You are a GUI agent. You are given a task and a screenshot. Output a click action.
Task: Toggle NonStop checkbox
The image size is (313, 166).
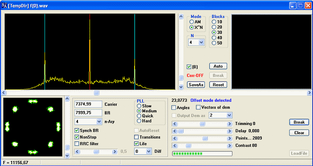click(77, 137)
